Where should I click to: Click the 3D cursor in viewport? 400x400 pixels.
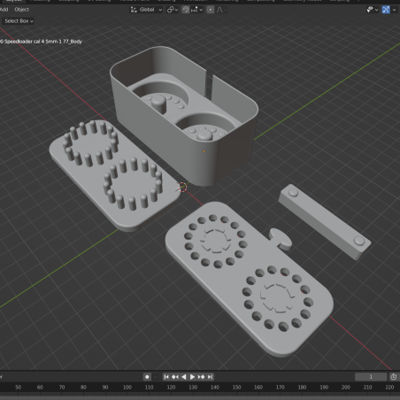tap(182, 187)
